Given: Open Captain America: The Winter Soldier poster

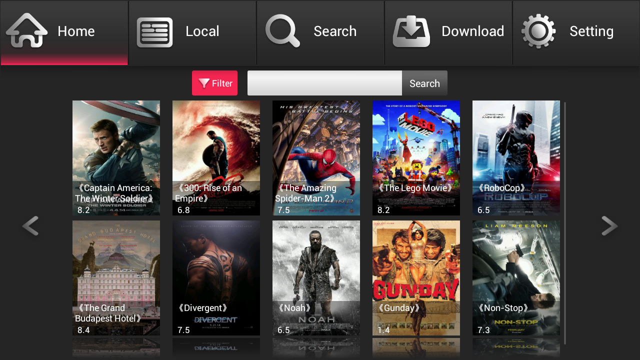Looking at the screenshot, I should [x=116, y=158].
